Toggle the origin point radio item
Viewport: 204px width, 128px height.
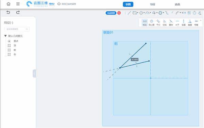pos(9,41)
